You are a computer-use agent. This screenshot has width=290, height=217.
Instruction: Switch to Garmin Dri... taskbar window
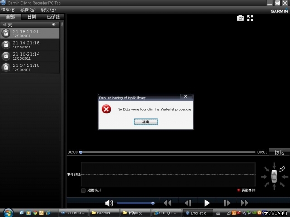tap(73, 213)
